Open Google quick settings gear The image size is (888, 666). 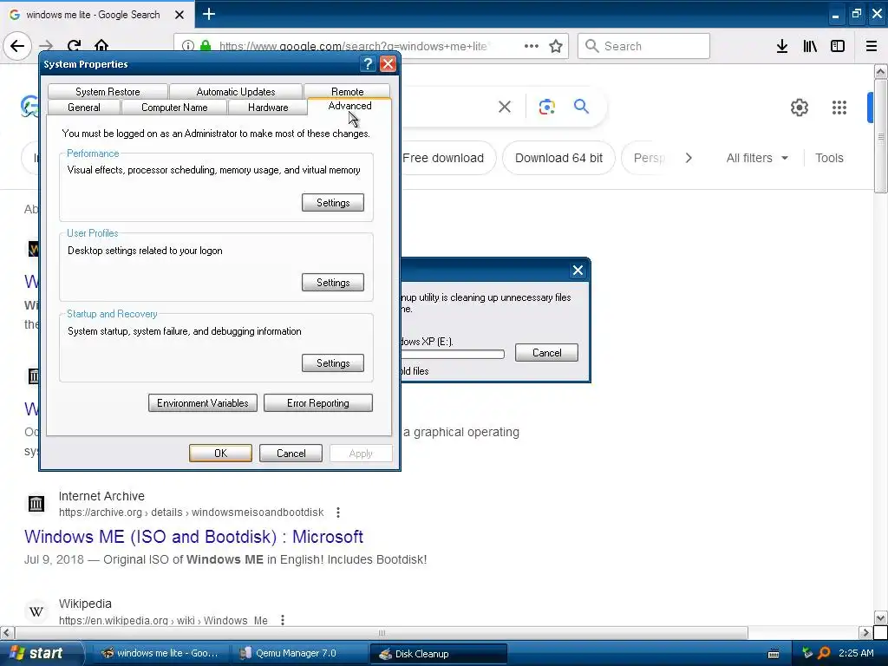(x=799, y=107)
